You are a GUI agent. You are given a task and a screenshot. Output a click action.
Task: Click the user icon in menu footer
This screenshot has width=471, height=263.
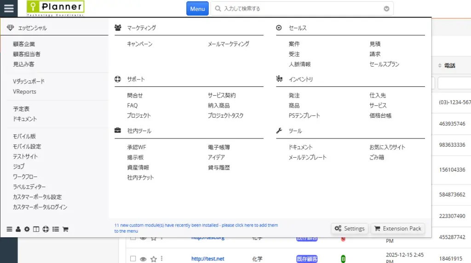18,229
